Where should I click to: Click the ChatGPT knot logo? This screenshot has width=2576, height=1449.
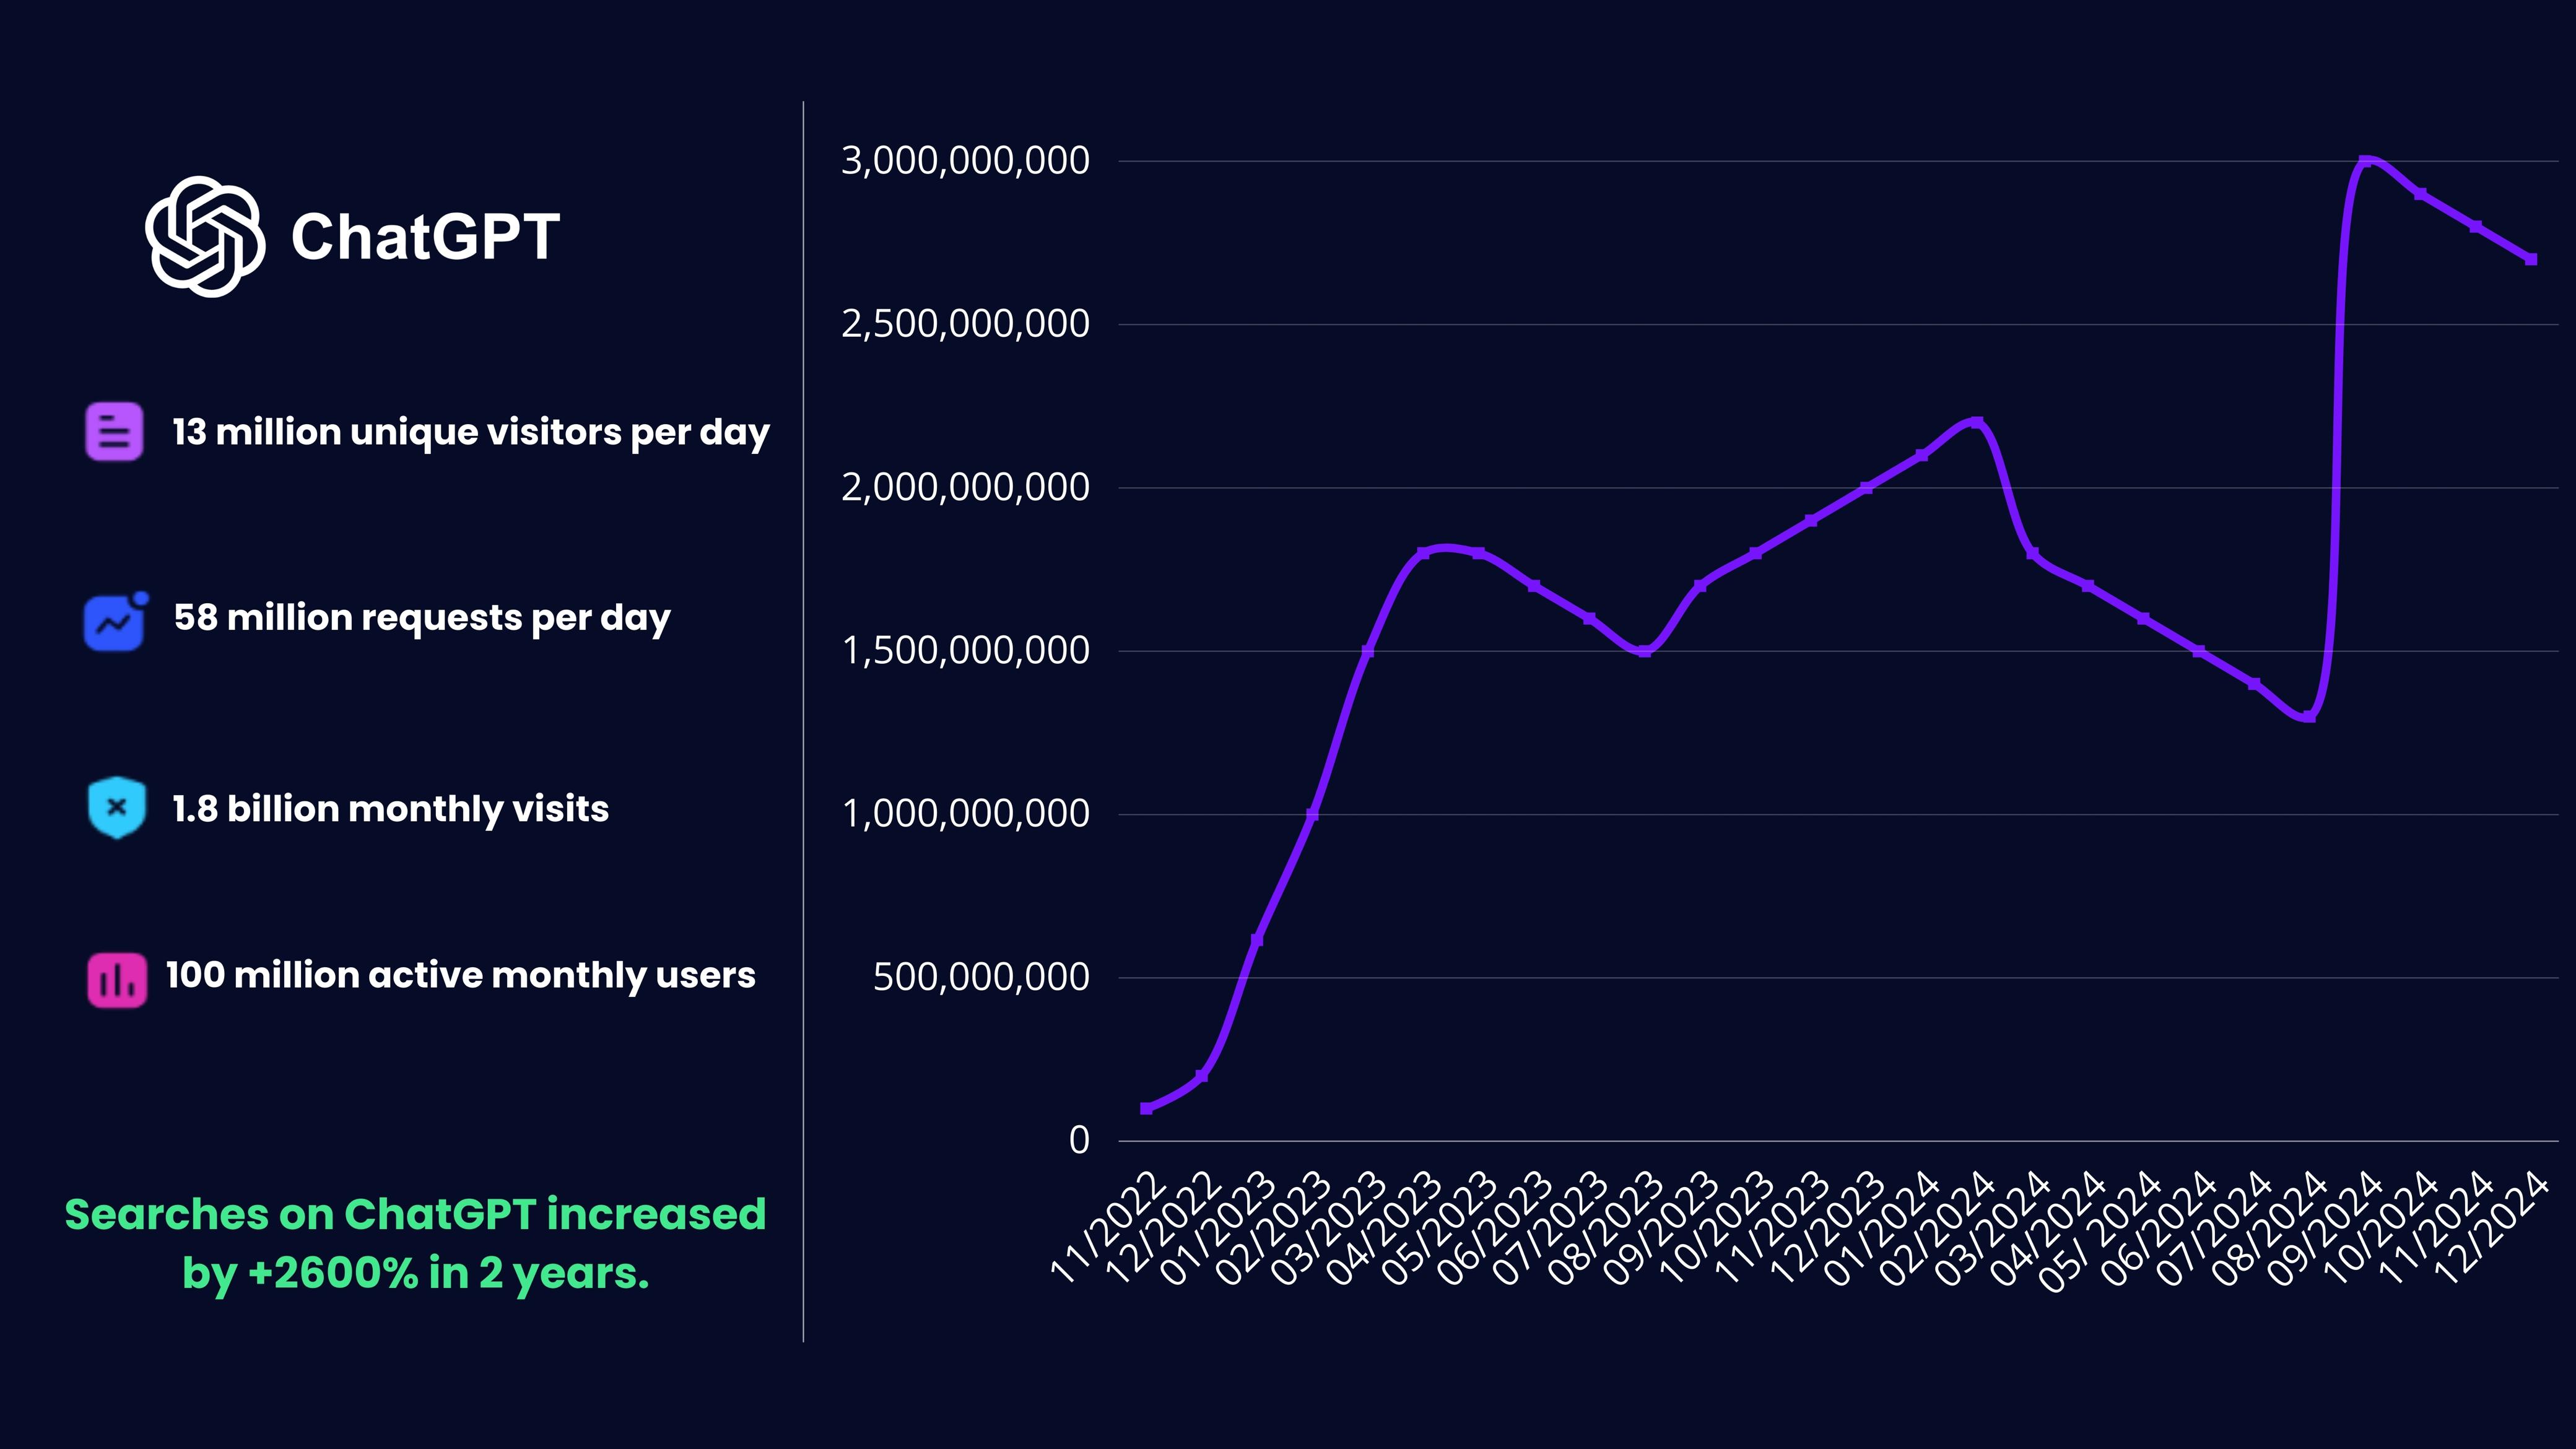(x=205, y=237)
